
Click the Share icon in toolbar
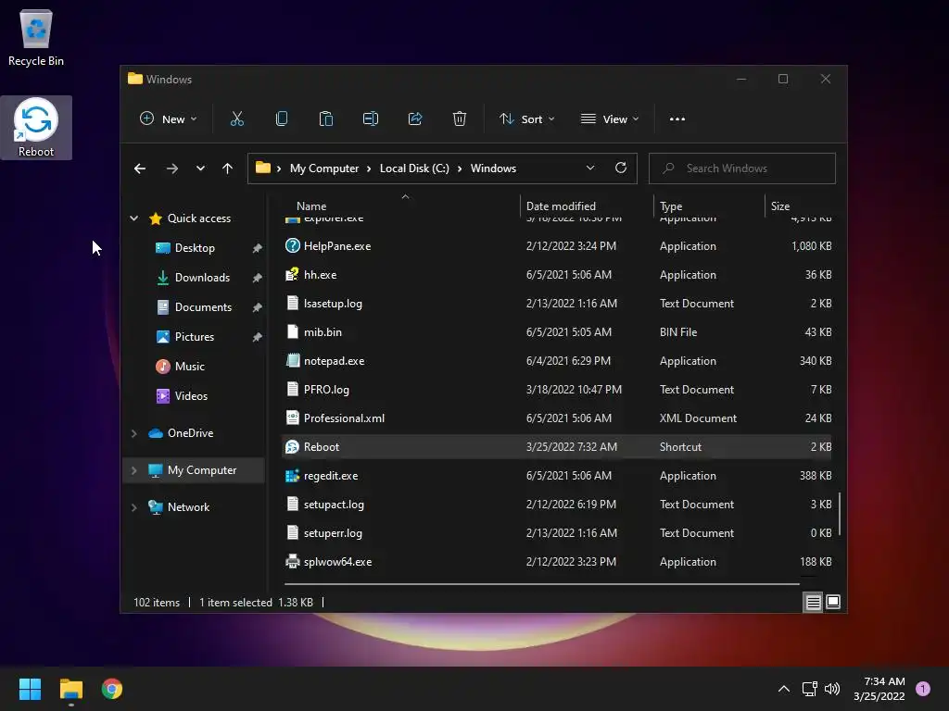pos(415,118)
